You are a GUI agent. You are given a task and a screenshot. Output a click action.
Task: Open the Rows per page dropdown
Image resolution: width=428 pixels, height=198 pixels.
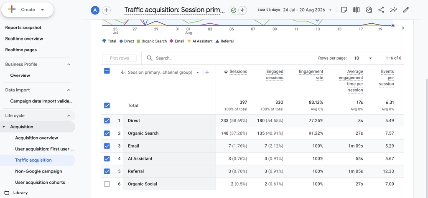coord(363,58)
